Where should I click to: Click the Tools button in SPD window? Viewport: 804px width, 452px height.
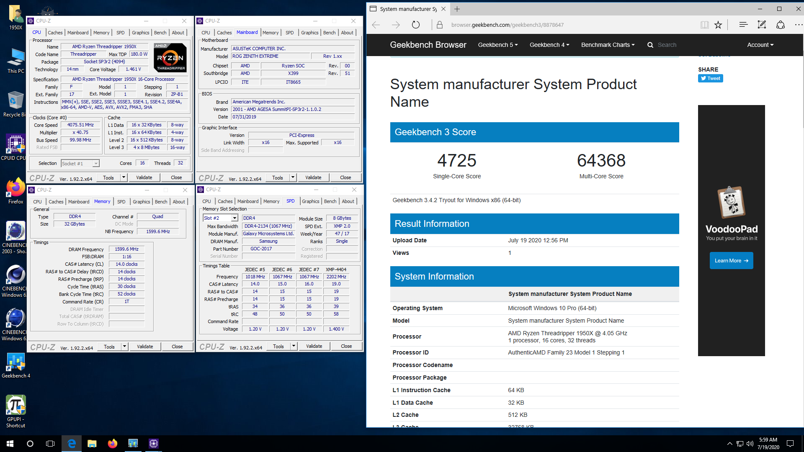click(278, 346)
